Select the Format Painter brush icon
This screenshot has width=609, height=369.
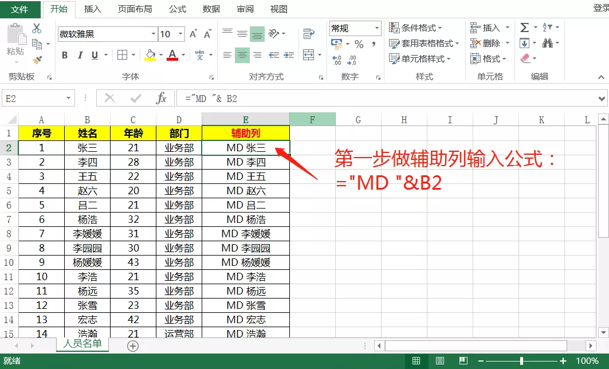(x=37, y=60)
